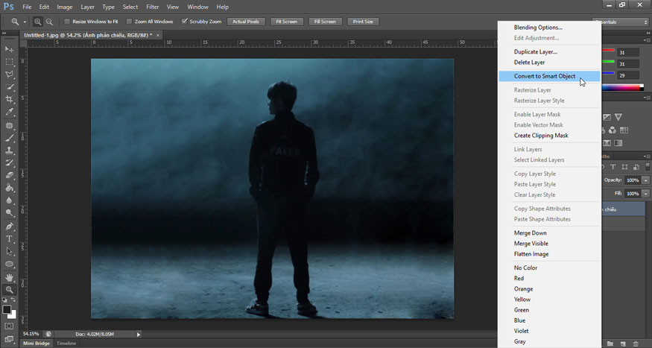Open the Adjustments panel flyout menu

(647, 98)
